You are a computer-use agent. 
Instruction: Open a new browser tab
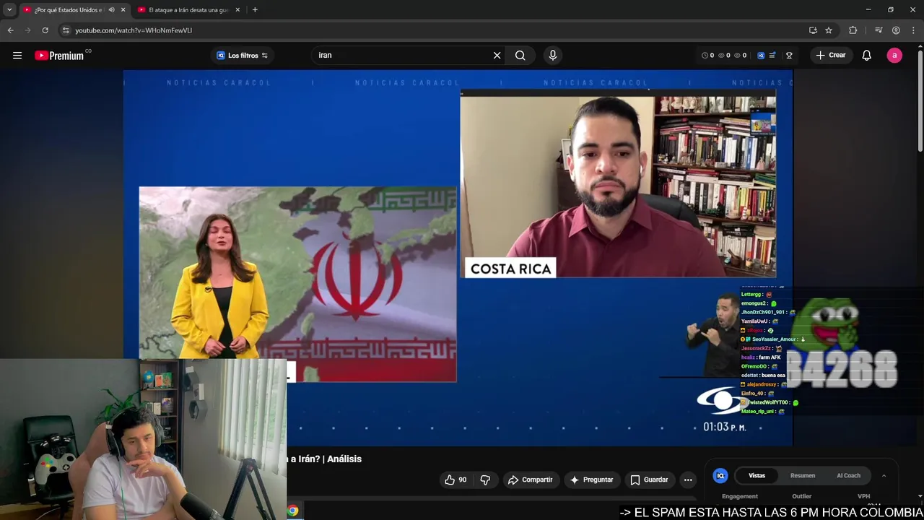click(255, 10)
